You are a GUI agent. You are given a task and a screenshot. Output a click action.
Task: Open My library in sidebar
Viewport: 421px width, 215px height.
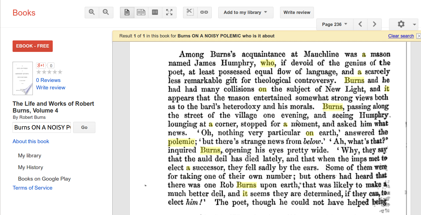point(30,155)
